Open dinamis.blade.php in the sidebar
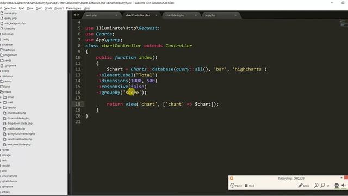The width and height of the screenshot is (348, 196). (18, 118)
